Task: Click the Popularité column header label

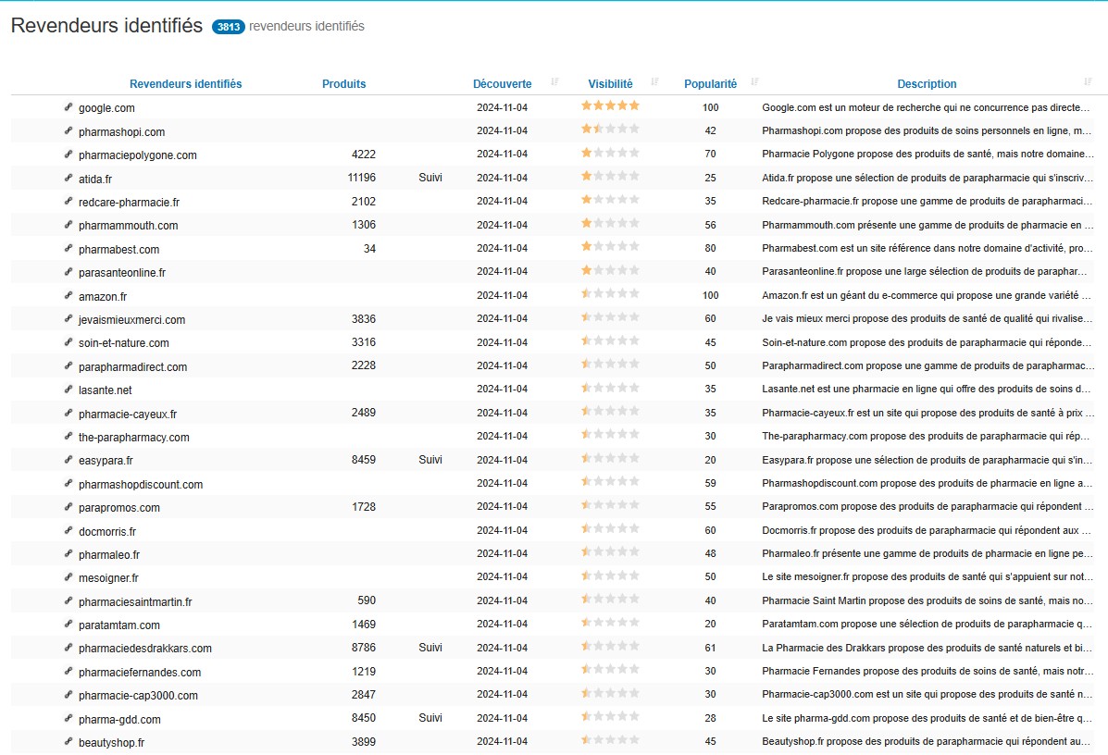Action: coord(710,83)
